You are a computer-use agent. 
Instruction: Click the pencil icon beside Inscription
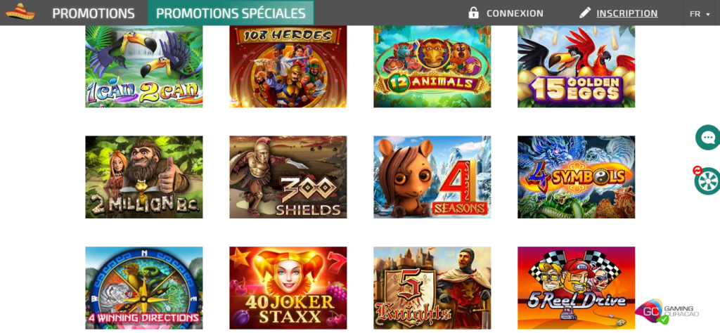[584, 13]
